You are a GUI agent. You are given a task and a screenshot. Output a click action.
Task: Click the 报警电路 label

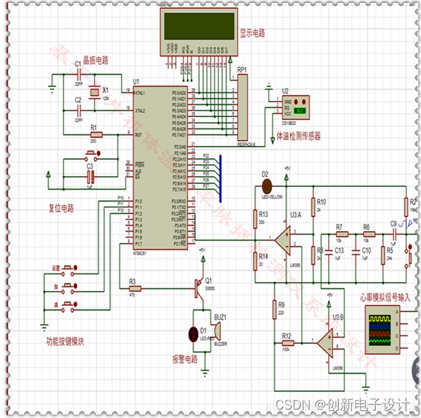[185, 359]
